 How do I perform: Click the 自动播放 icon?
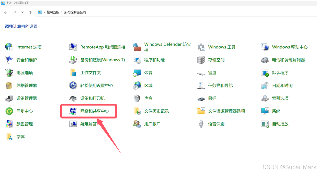point(265,124)
